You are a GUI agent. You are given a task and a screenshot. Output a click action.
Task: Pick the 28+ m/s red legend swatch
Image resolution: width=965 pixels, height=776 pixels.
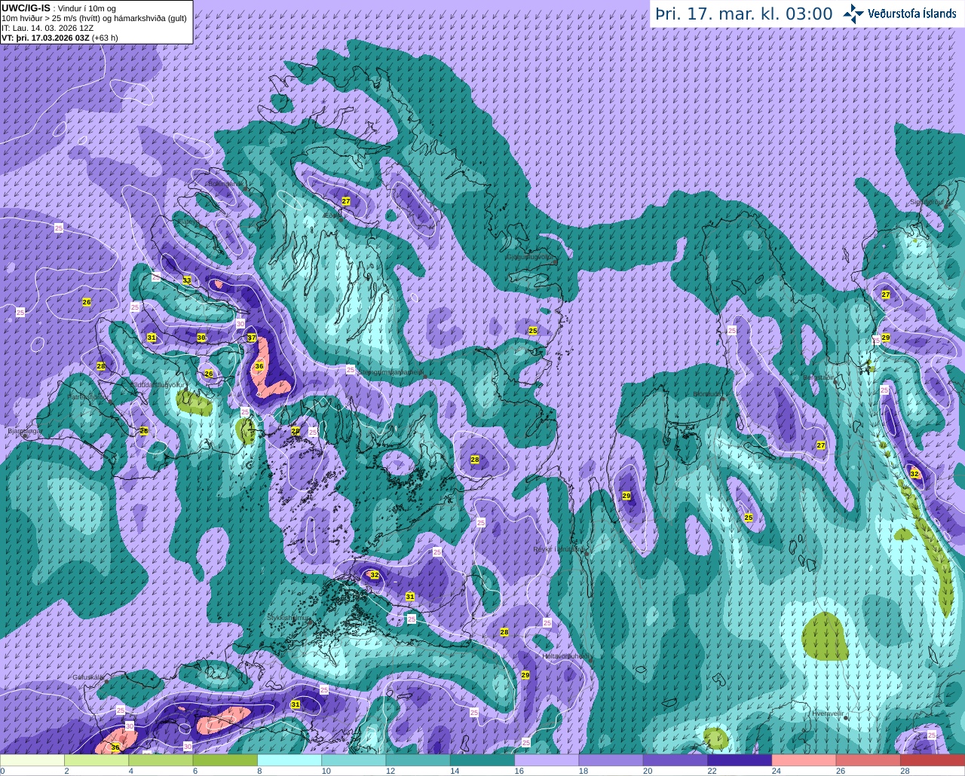(933, 760)
